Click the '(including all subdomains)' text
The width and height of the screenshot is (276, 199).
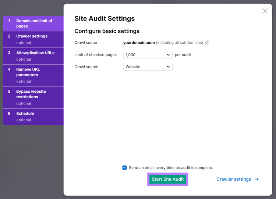(180, 43)
